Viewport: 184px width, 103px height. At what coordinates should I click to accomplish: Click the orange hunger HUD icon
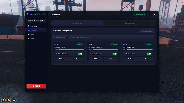[9, 100]
